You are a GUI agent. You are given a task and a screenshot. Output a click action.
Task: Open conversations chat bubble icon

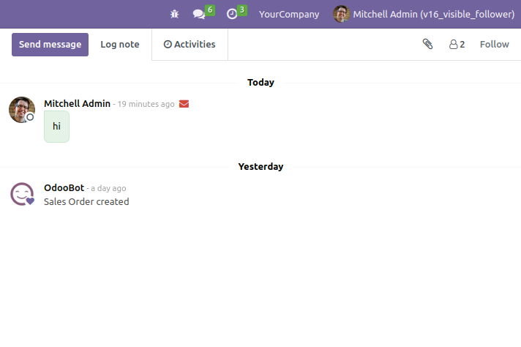tap(199, 14)
